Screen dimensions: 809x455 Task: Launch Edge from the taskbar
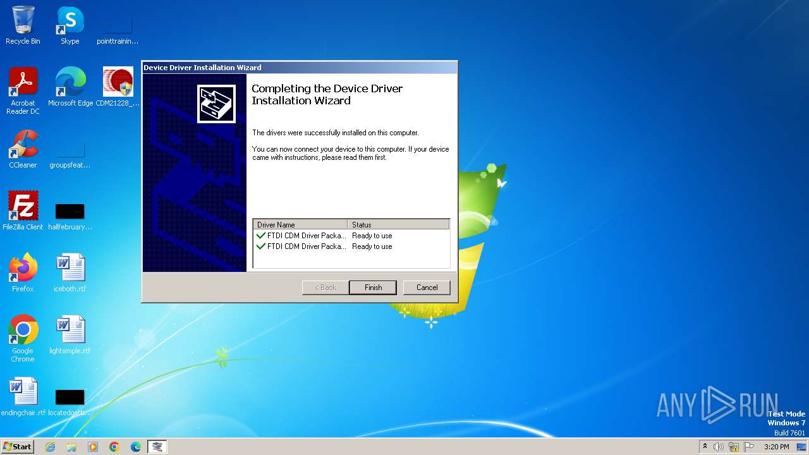[x=136, y=447]
